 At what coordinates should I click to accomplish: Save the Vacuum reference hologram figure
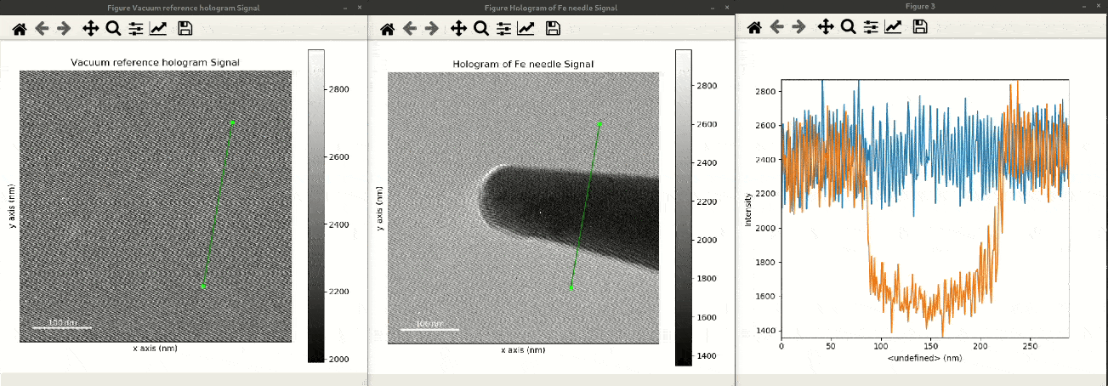185,29
